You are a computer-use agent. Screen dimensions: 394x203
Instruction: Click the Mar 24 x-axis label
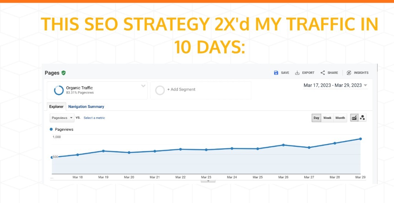232,177
